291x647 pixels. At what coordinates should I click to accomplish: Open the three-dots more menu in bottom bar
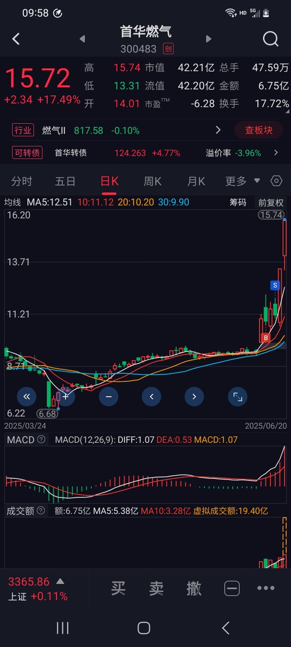[x=266, y=588]
